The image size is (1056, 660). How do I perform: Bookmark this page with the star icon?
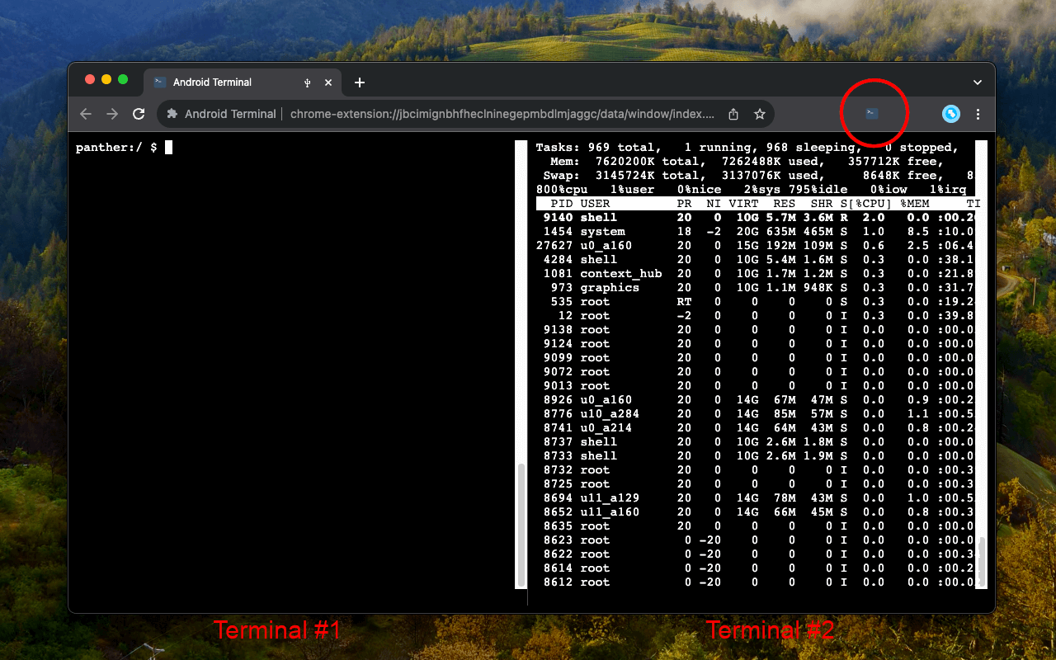coord(760,114)
